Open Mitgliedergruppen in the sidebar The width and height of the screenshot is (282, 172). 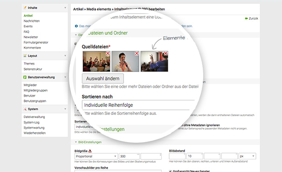click(x=35, y=90)
